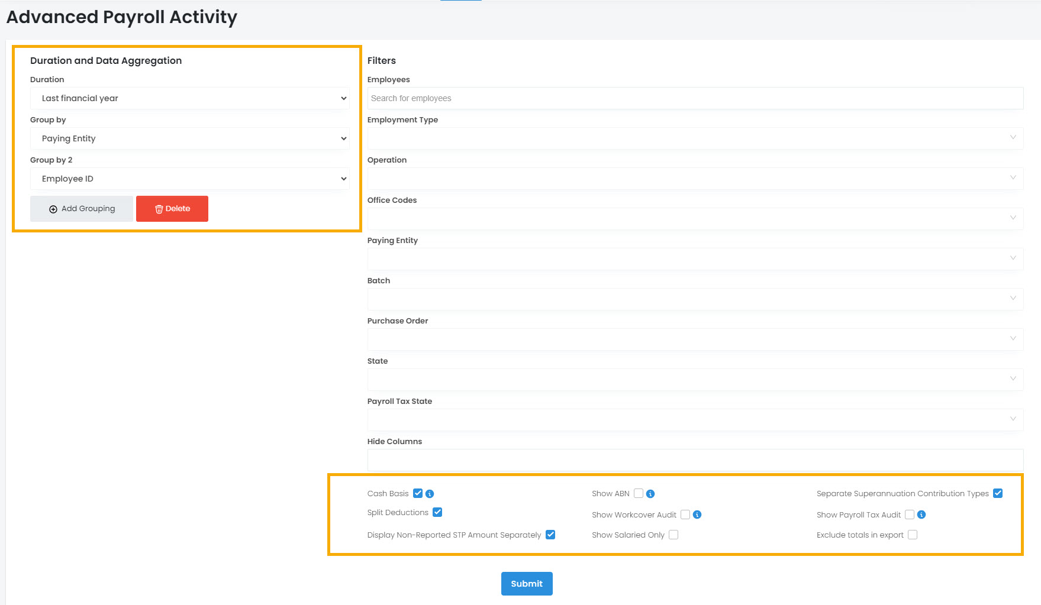The width and height of the screenshot is (1041, 605).
Task: Open the Payroll Tax State filter dropdown
Action: click(x=695, y=419)
